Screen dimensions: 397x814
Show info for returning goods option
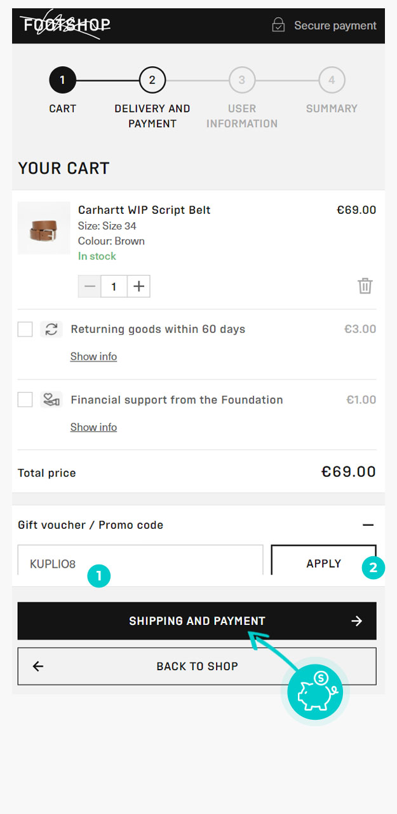(93, 356)
